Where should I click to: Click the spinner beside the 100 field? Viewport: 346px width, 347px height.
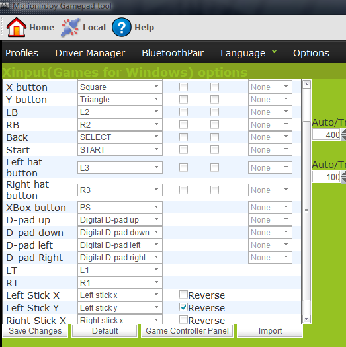pyautogui.click(x=343, y=177)
